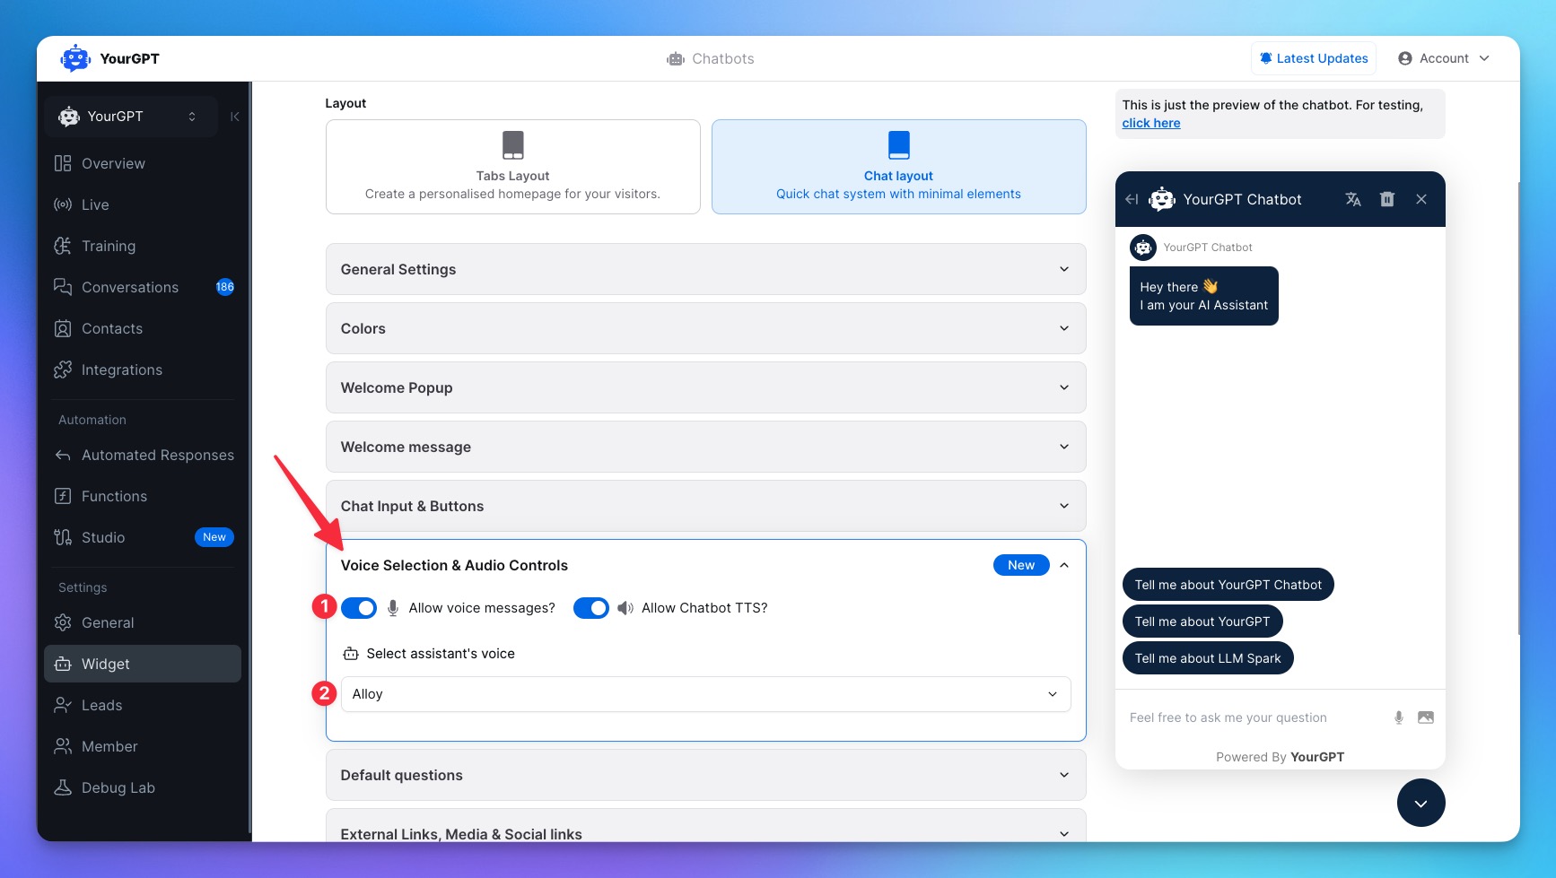Collapse Voice Selection & Audio Controls section
The width and height of the screenshot is (1556, 878).
click(706, 565)
